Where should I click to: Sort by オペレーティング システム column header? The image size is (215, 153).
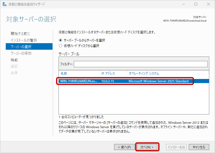pyautogui.click(x=144, y=73)
